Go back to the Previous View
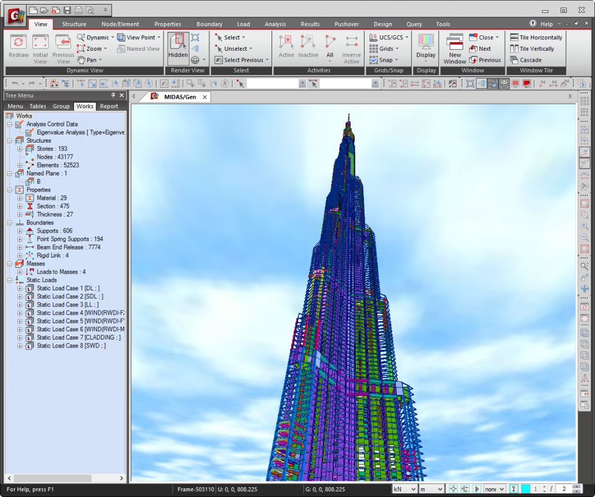Image resolution: width=595 pixels, height=497 pixels. 63,48
